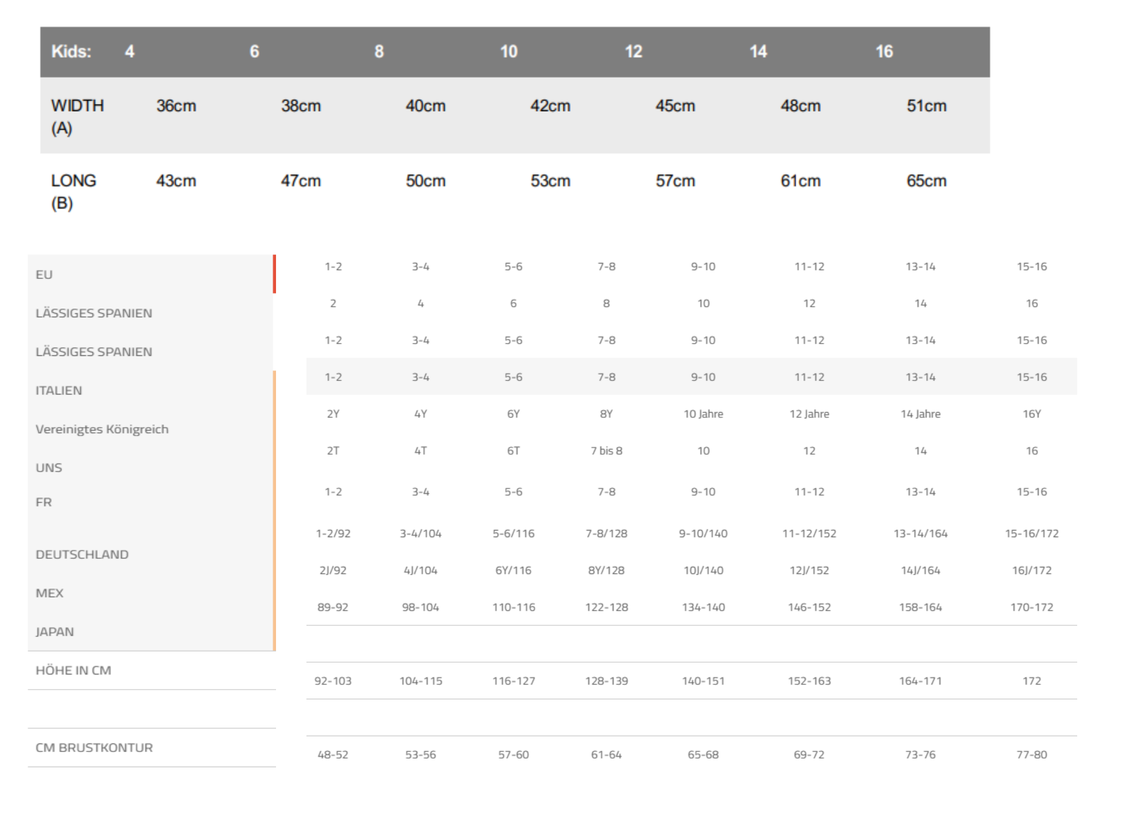The image size is (1131, 817).
Task: Click the single 172 height cell
Action: click(x=1032, y=681)
